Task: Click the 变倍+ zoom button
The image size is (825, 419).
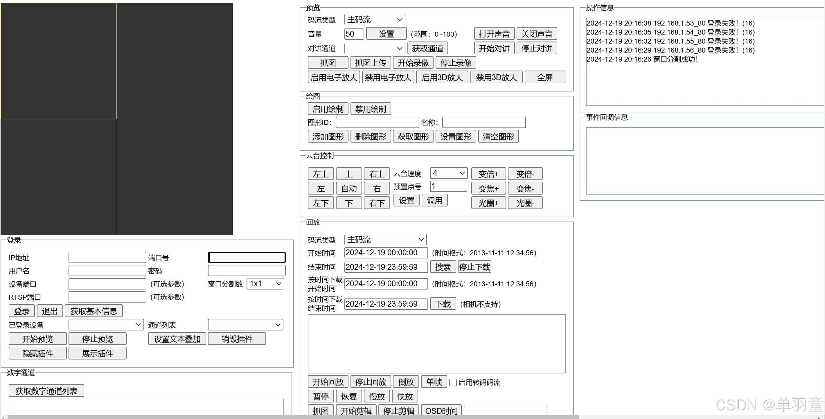Action: [488, 174]
